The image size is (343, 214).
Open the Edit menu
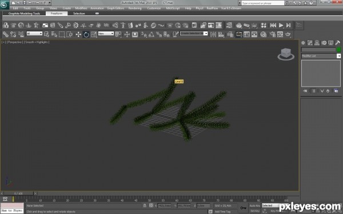click(x=15, y=9)
